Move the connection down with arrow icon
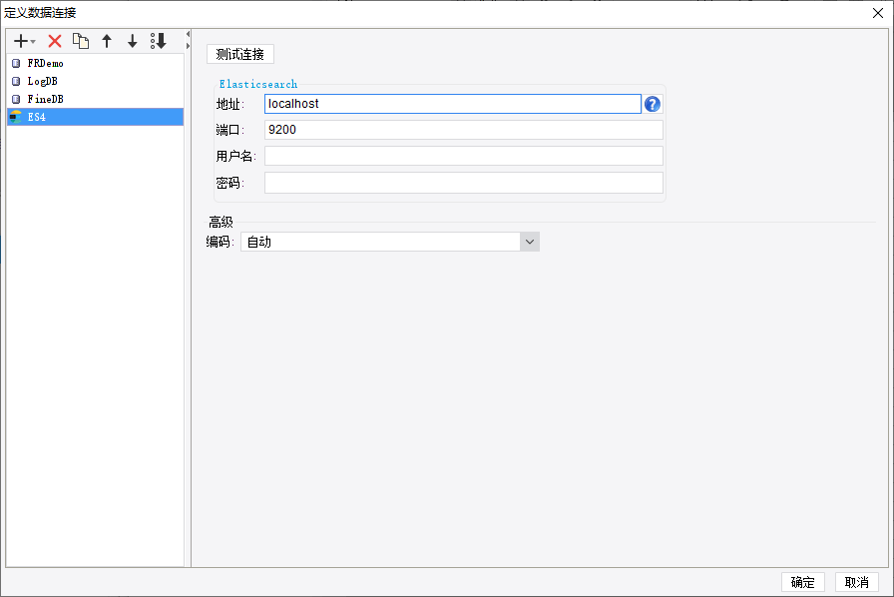 (132, 41)
